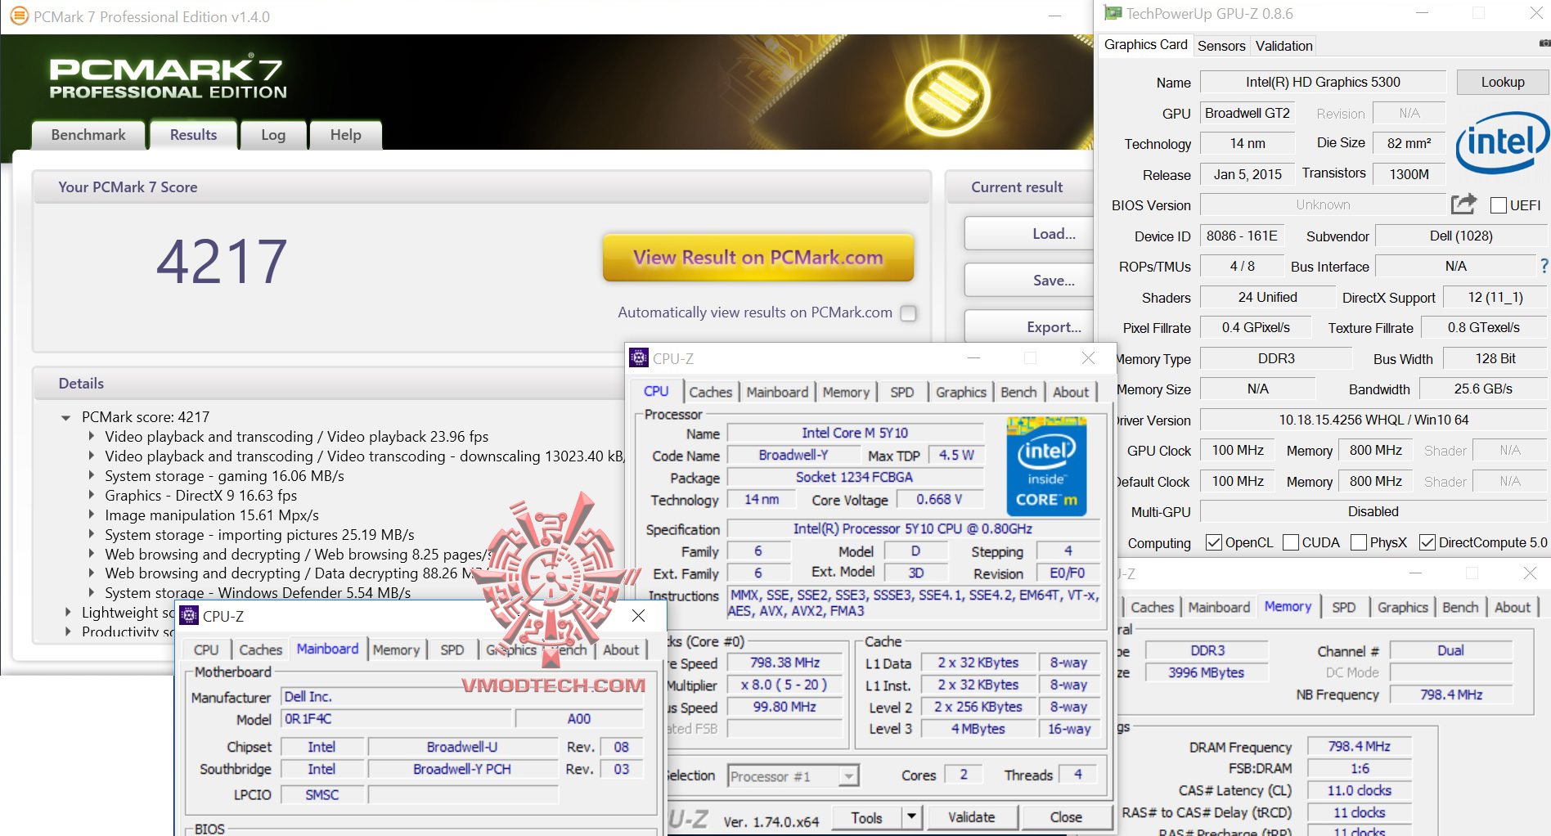The height and width of the screenshot is (836, 1551).
Task: Click the Manufacturer field Dell Inc.
Action: coord(462,696)
